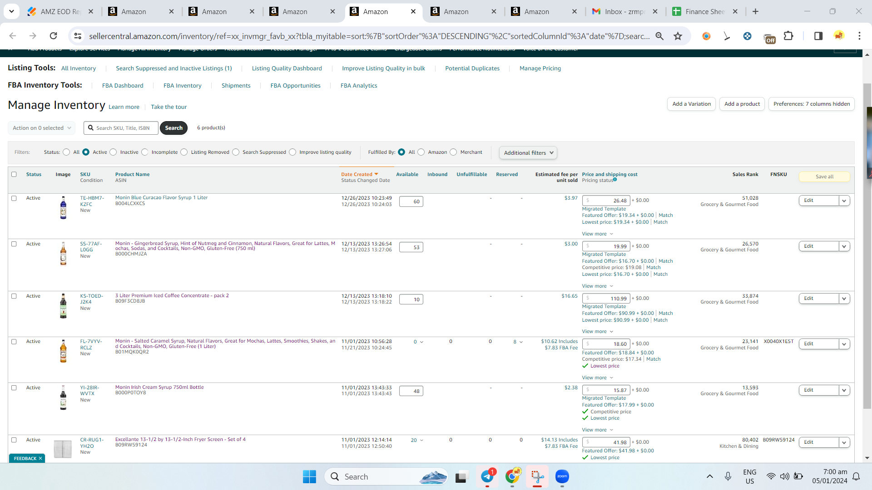Switch to the Inbox Gmail tab
This screenshot has width=872, height=490.
point(625,11)
